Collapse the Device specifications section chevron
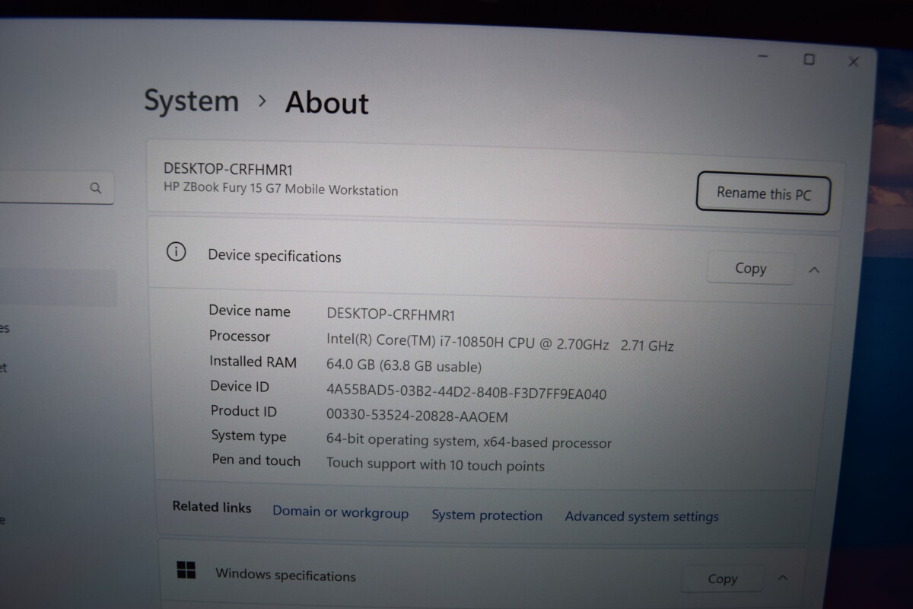Image resolution: width=913 pixels, height=609 pixels. 814,269
